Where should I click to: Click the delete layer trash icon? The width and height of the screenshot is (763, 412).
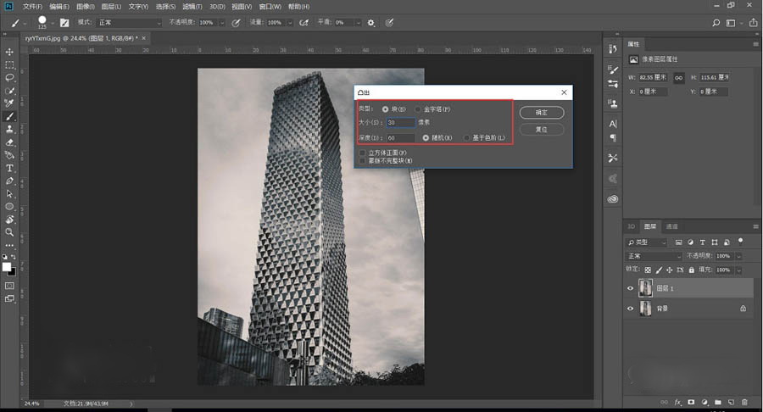click(744, 401)
